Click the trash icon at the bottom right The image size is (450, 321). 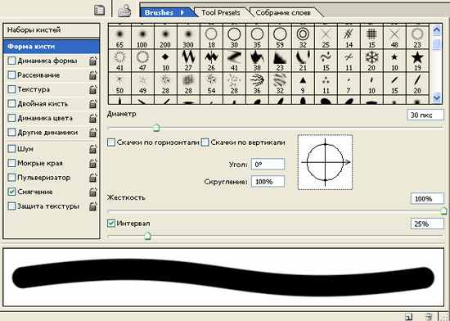click(x=429, y=317)
